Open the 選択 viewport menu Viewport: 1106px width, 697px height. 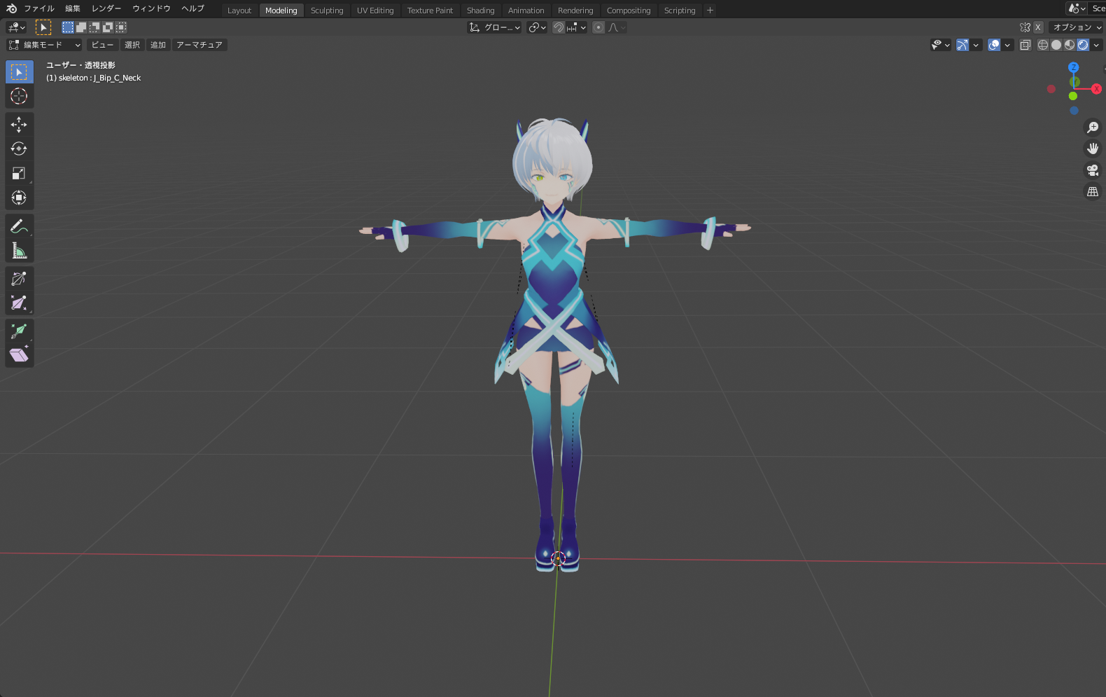[x=132, y=45]
